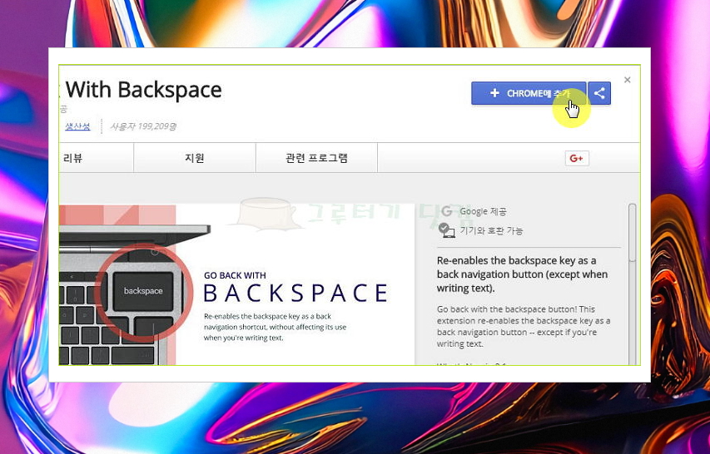The image size is (710, 454).
Task: Click the Google logo icon beside 'Google 제공'
Action: tap(446, 211)
